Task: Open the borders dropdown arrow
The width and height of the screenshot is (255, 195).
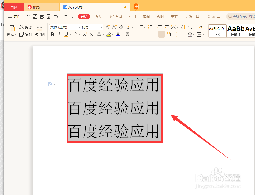Action: coord(203,34)
